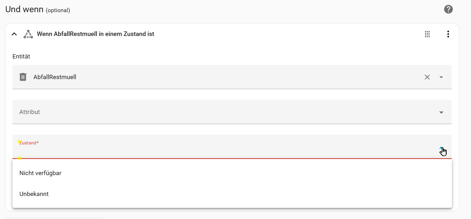Click the red "Zustand*" label

pyautogui.click(x=29, y=143)
